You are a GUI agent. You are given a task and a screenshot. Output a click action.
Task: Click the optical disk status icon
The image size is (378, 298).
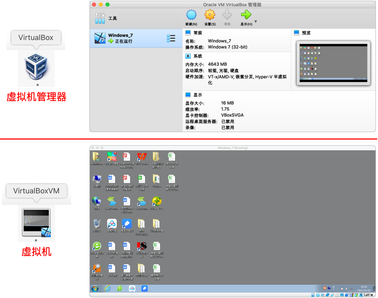(318, 295)
